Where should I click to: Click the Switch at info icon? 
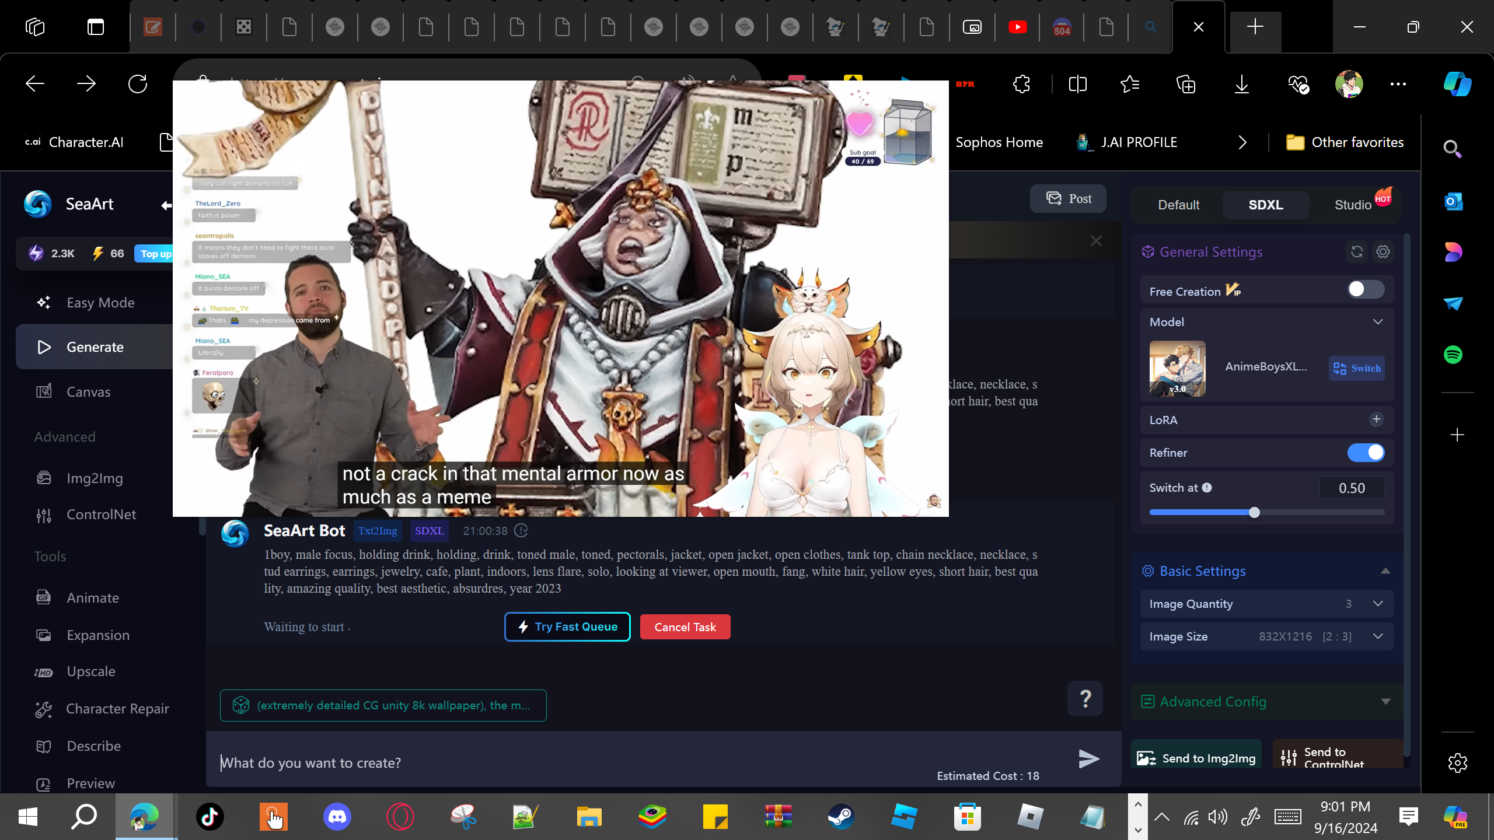point(1207,488)
